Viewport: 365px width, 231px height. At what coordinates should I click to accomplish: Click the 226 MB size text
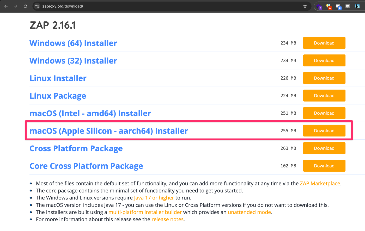288,78
